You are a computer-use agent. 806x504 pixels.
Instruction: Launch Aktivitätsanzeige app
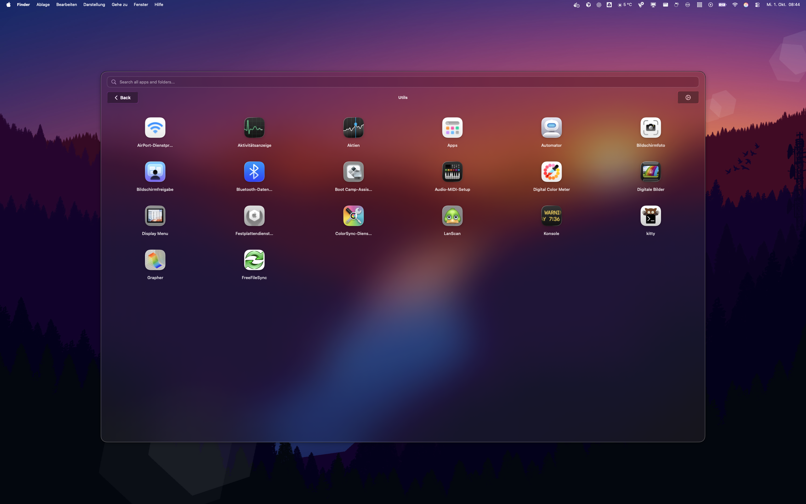[x=254, y=128]
